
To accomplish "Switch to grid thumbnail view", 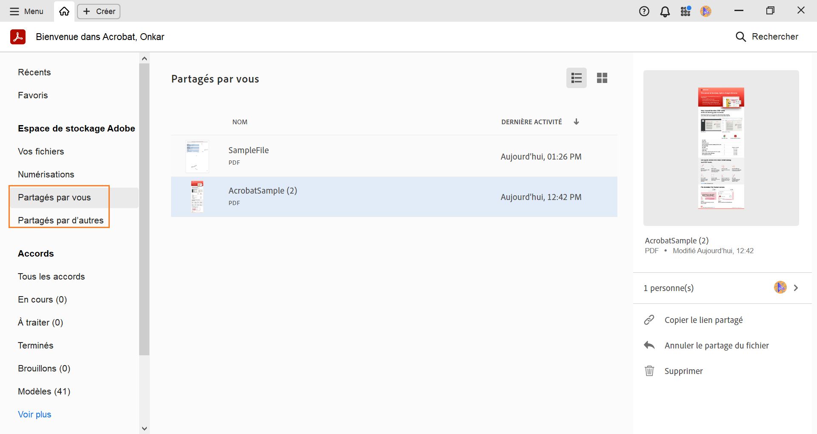I will [x=602, y=78].
